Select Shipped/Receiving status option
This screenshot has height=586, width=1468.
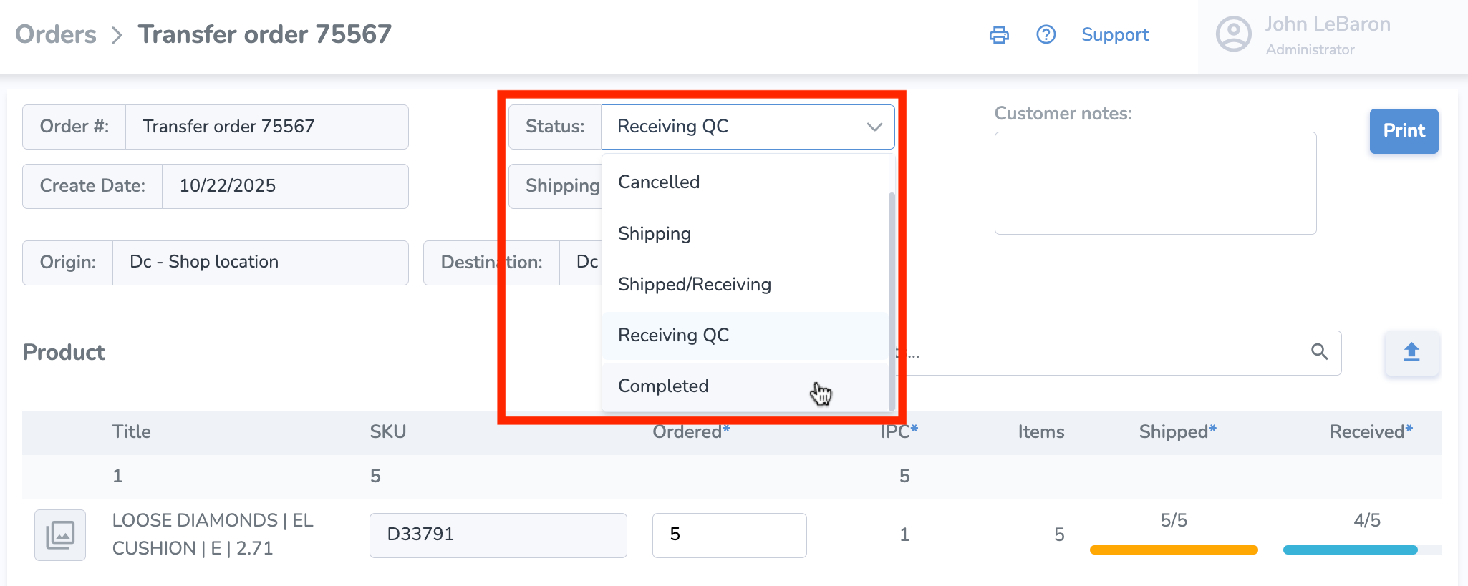click(x=694, y=284)
